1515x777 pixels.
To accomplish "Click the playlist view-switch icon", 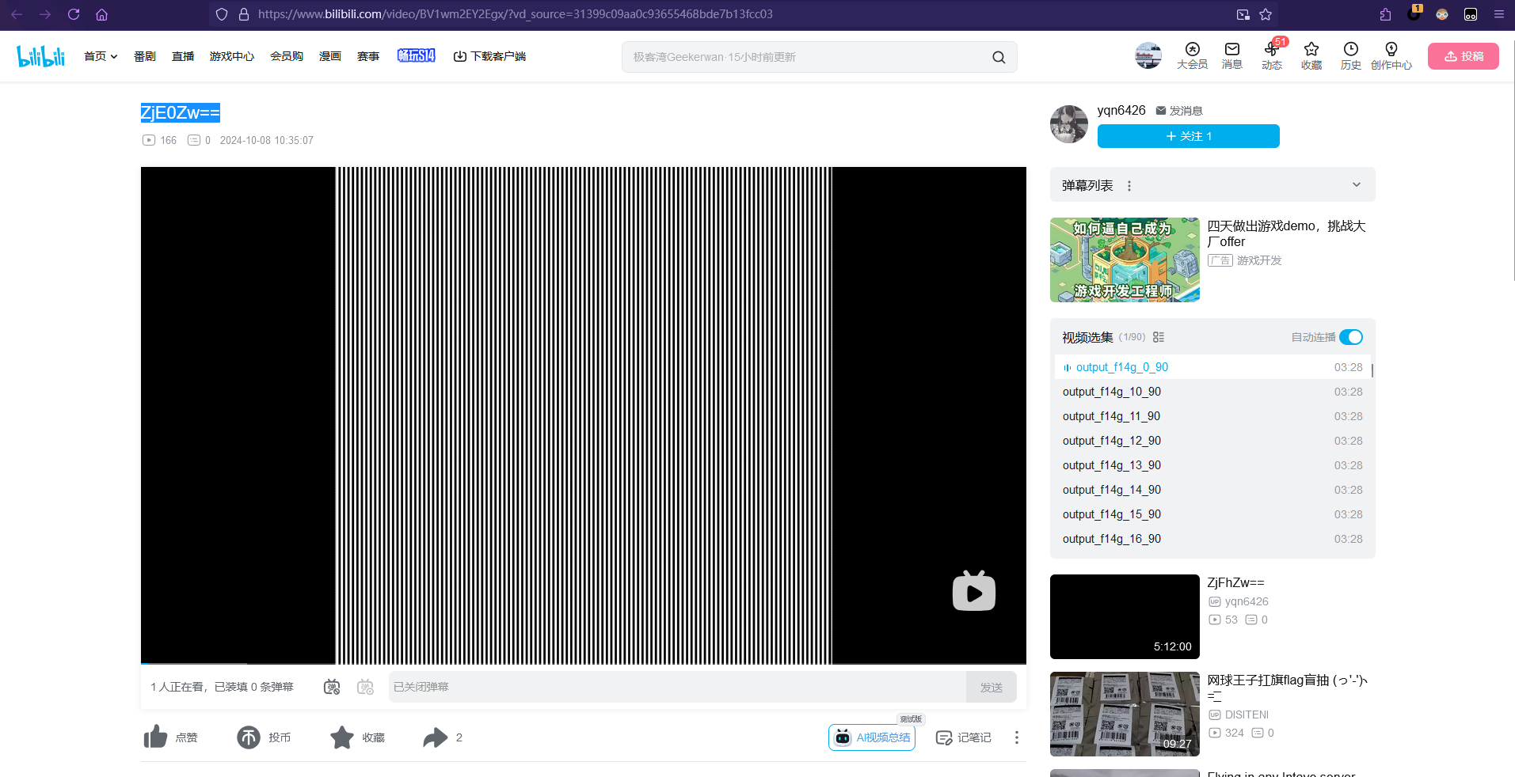I will pyautogui.click(x=1159, y=337).
